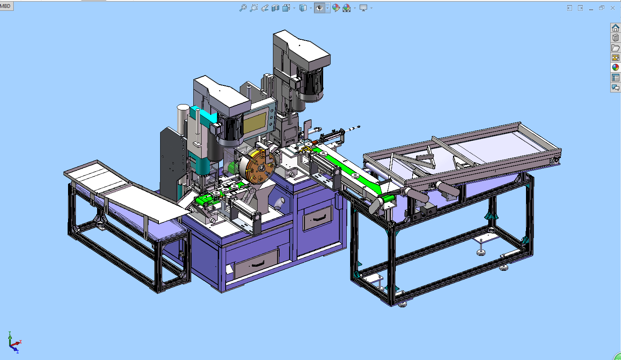The image size is (621, 360).
Task: Toggle the Hide/Show Items eye button
Action: coord(319,8)
